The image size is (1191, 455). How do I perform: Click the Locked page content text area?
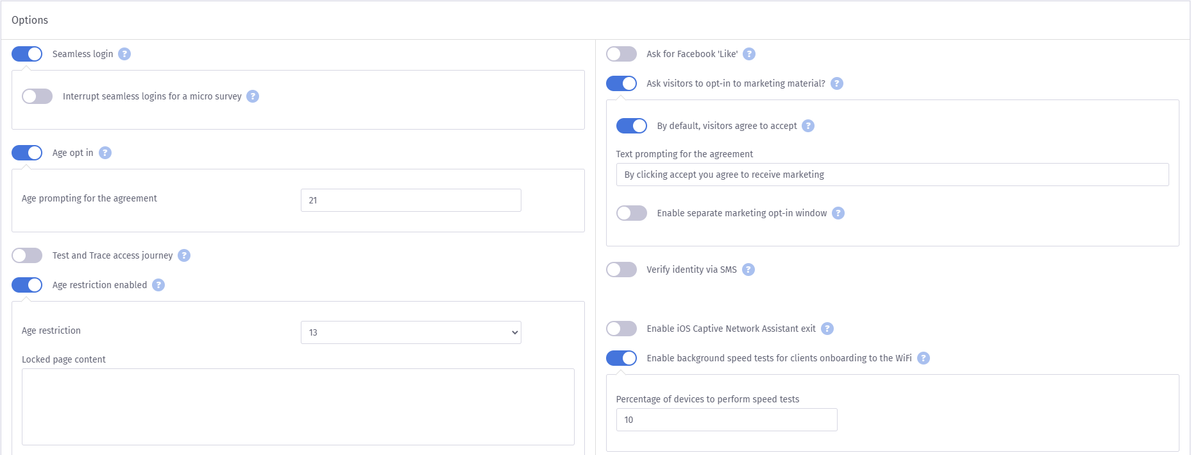298,406
